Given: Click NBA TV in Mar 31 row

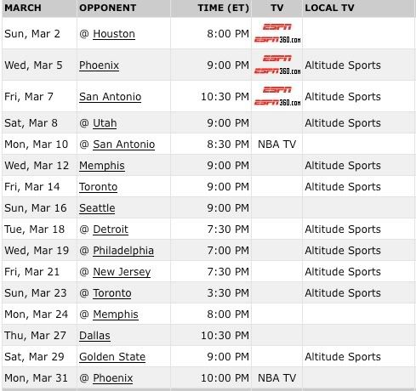Looking at the screenshot, I should 276,378.
